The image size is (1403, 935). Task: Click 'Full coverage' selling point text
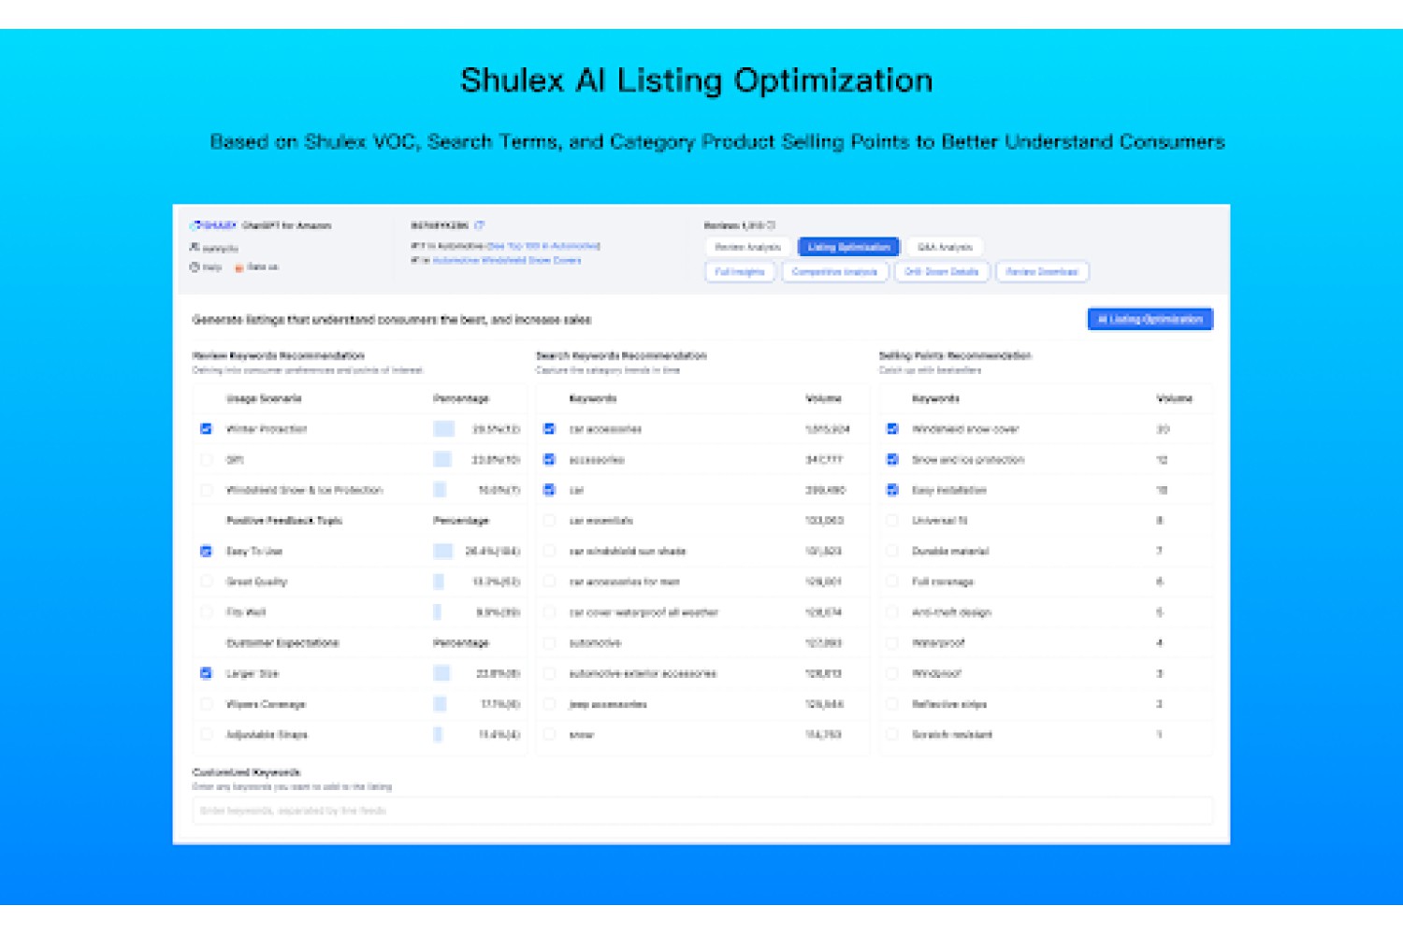(x=943, y=582)
